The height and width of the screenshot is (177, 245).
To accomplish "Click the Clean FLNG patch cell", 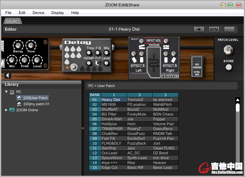I will pyautogui.click(x=166, y=148).
